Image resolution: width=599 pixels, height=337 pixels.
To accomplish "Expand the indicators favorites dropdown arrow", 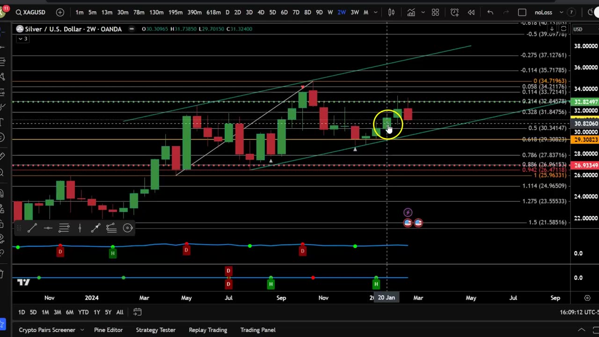I will coord(423,12).
